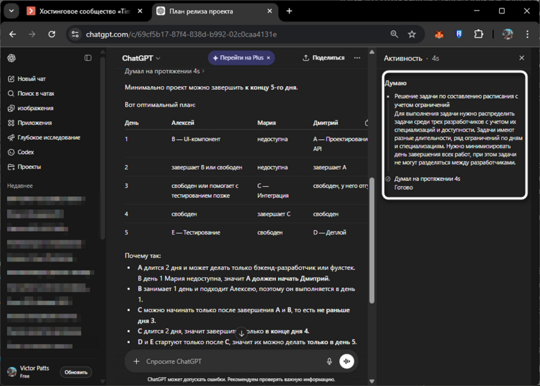Activate the dictation microphone in the message bar
Viewport: 540px width, 386px height.
coord(328,361)
